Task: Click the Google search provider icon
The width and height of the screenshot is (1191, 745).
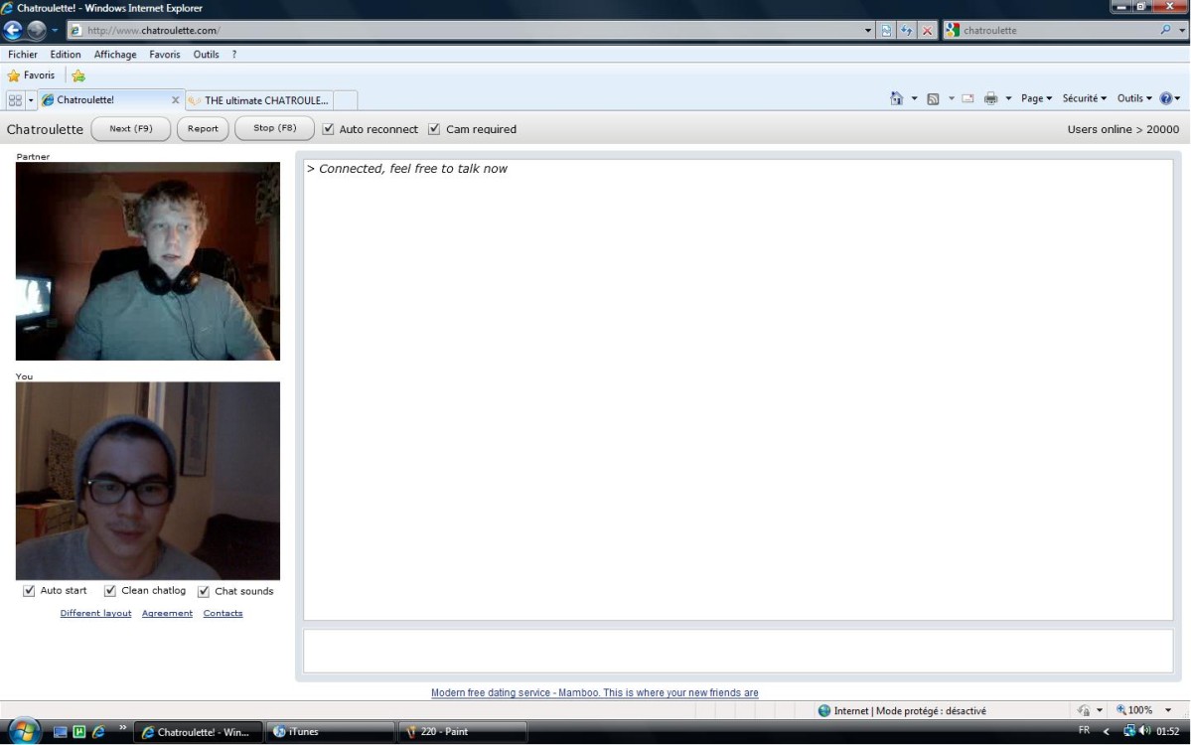Action: [x=953, y=31]
